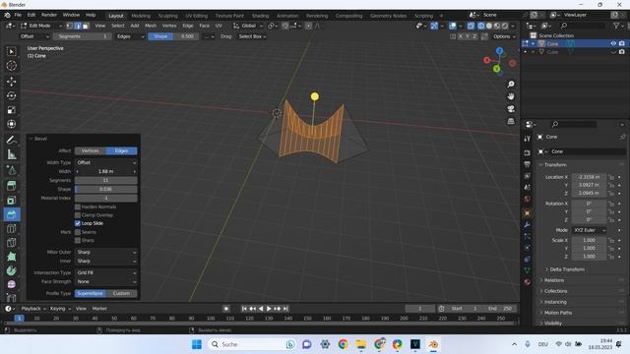Click the Location X input field
Screen dimensions: 630x354
[x=589, y=177]
